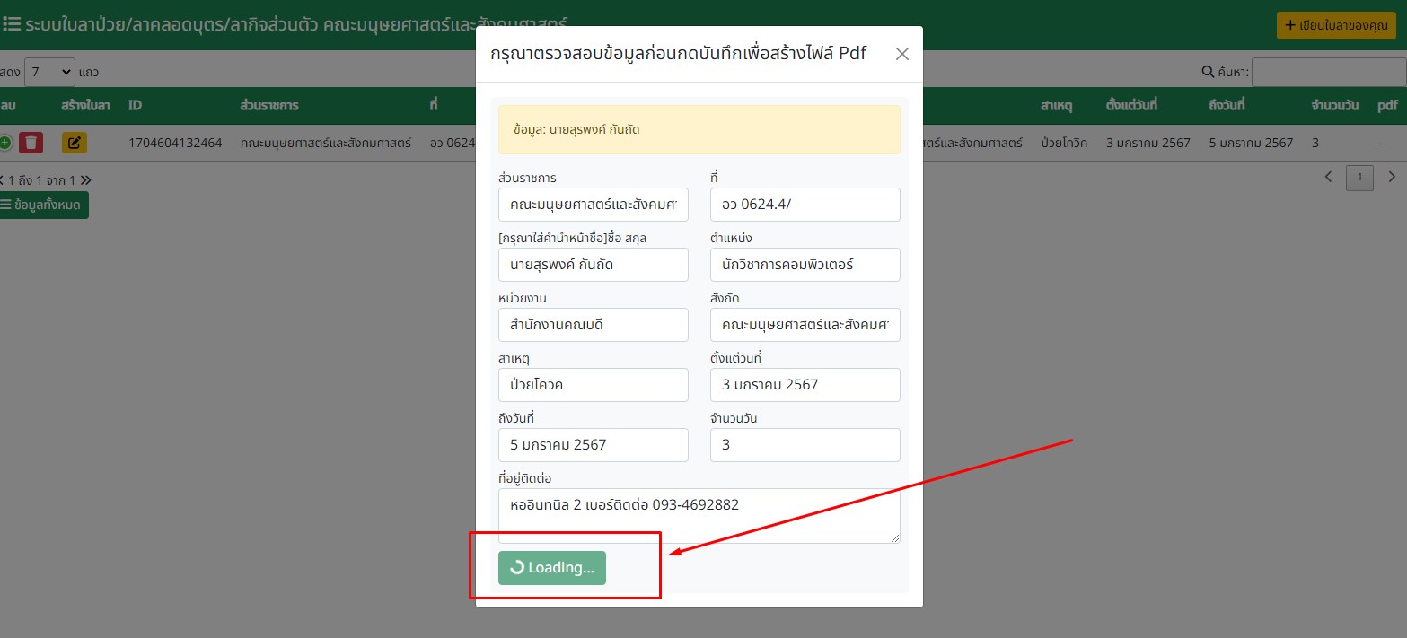Sort by ถึงวันที่ column header
The height and width of the screenshot is (638, 1407).
[1227, 106]
